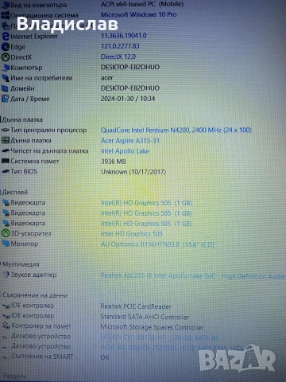Viewport: 286px width, 382px height.
Task: Click the Windows logo icon beside Операционна система
Action: point(6,15)
